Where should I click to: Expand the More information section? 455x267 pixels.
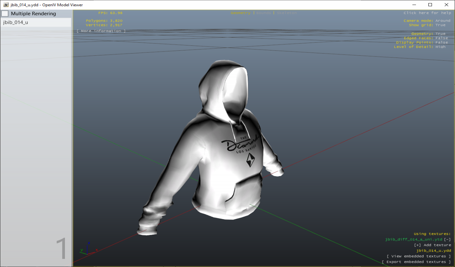pos(101,31)
